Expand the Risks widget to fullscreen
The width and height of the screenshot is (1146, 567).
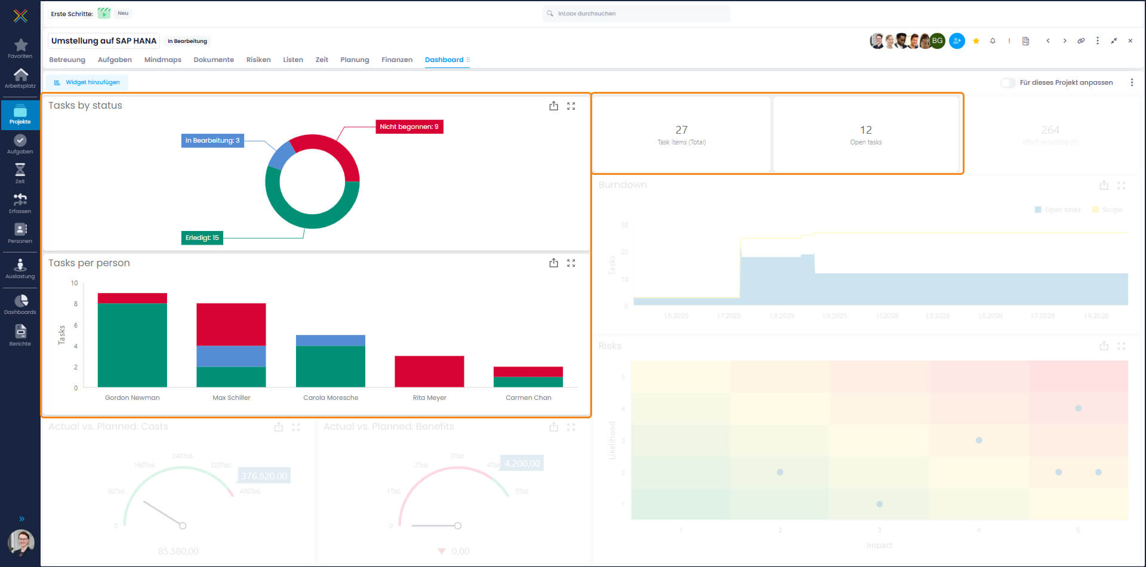pyautogui.click(x=1122, y=346)
